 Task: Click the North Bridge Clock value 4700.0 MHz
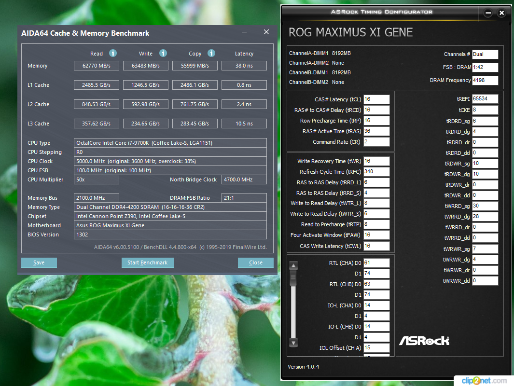point(244,179)
